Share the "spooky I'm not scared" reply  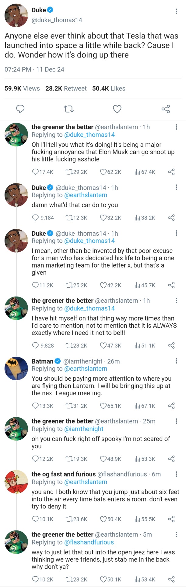point(171,459)
